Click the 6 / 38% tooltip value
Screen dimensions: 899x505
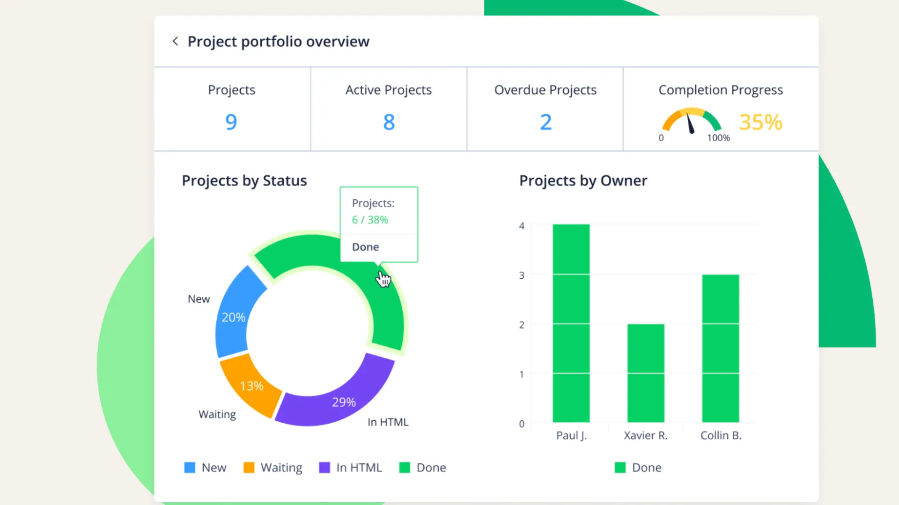point(370,220)
